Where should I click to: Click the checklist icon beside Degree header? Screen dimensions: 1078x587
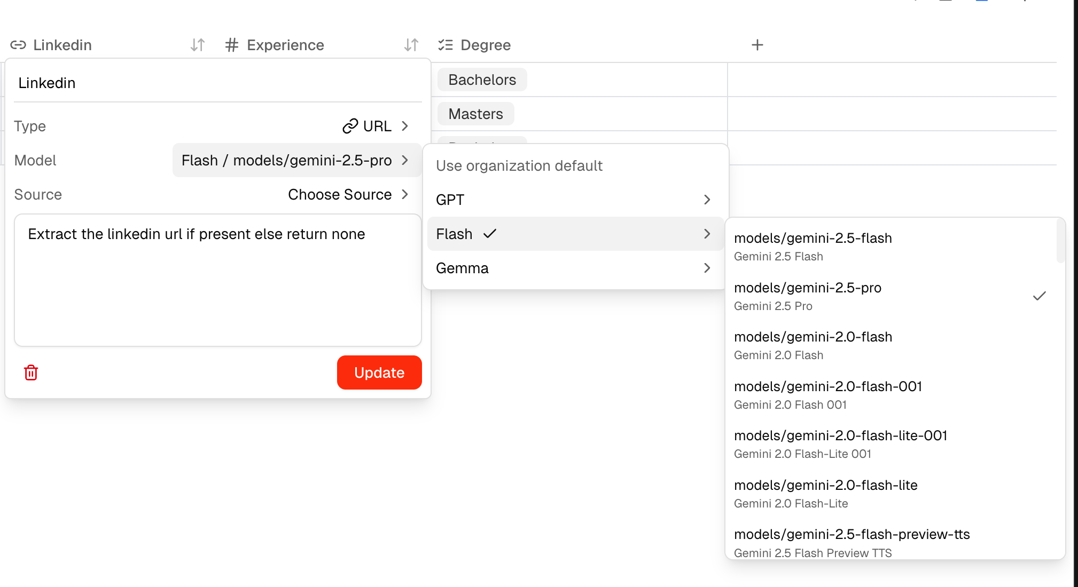coord(446,45)
